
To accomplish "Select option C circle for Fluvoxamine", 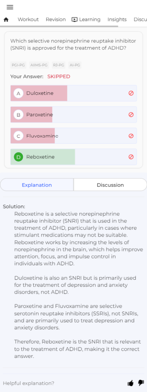I will click(18, 136).
